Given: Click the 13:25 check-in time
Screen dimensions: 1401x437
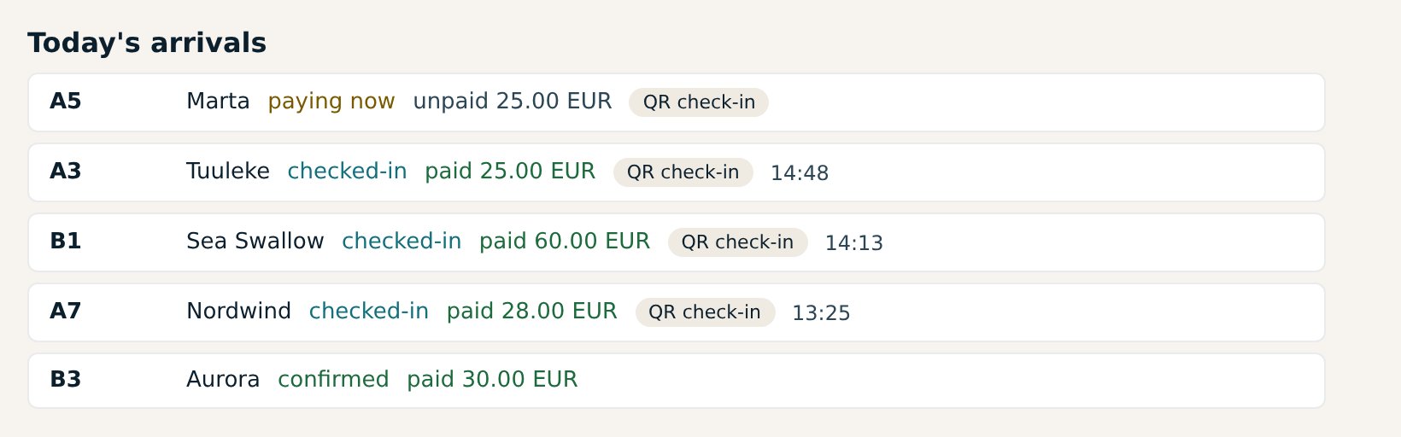Looking at the screenshot, I should coord(821,313).
